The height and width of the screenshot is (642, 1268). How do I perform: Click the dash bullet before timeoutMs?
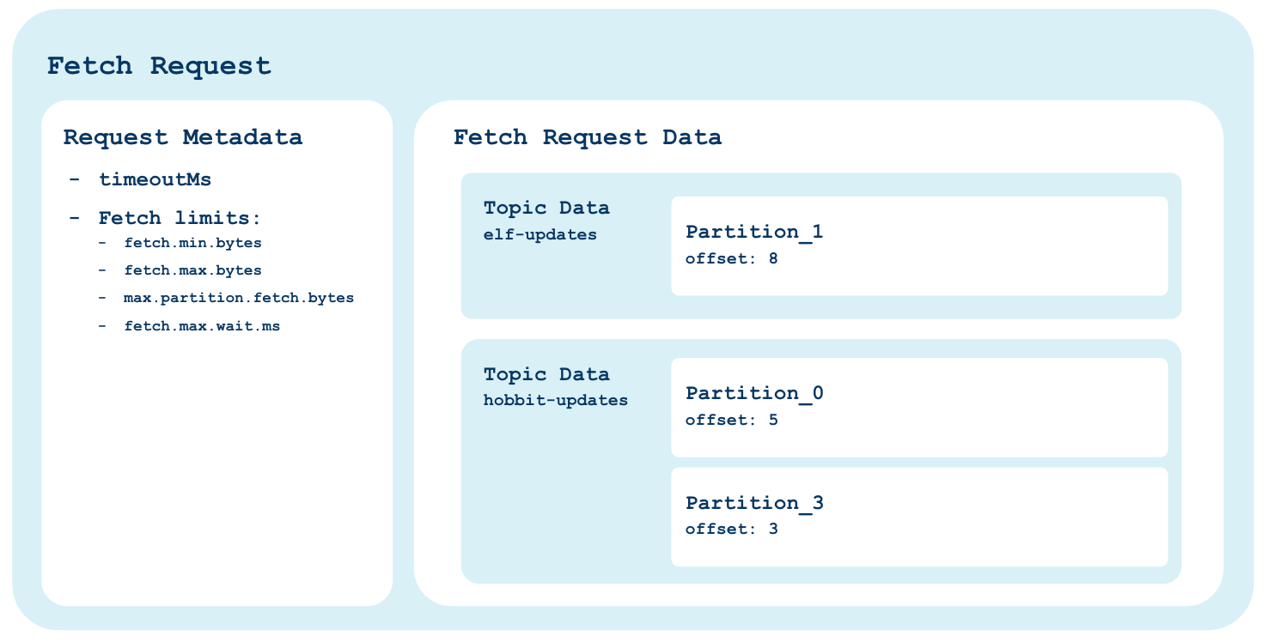[x=75, y=179]
